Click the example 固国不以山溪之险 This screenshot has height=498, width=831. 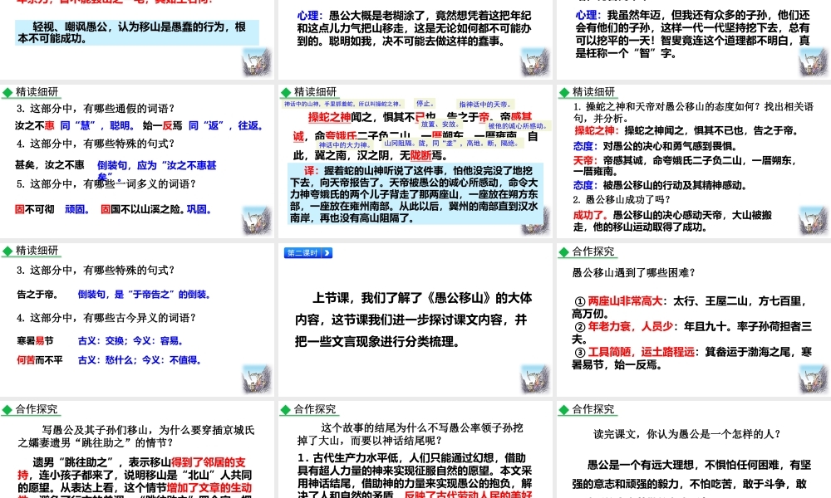[143, 209]
